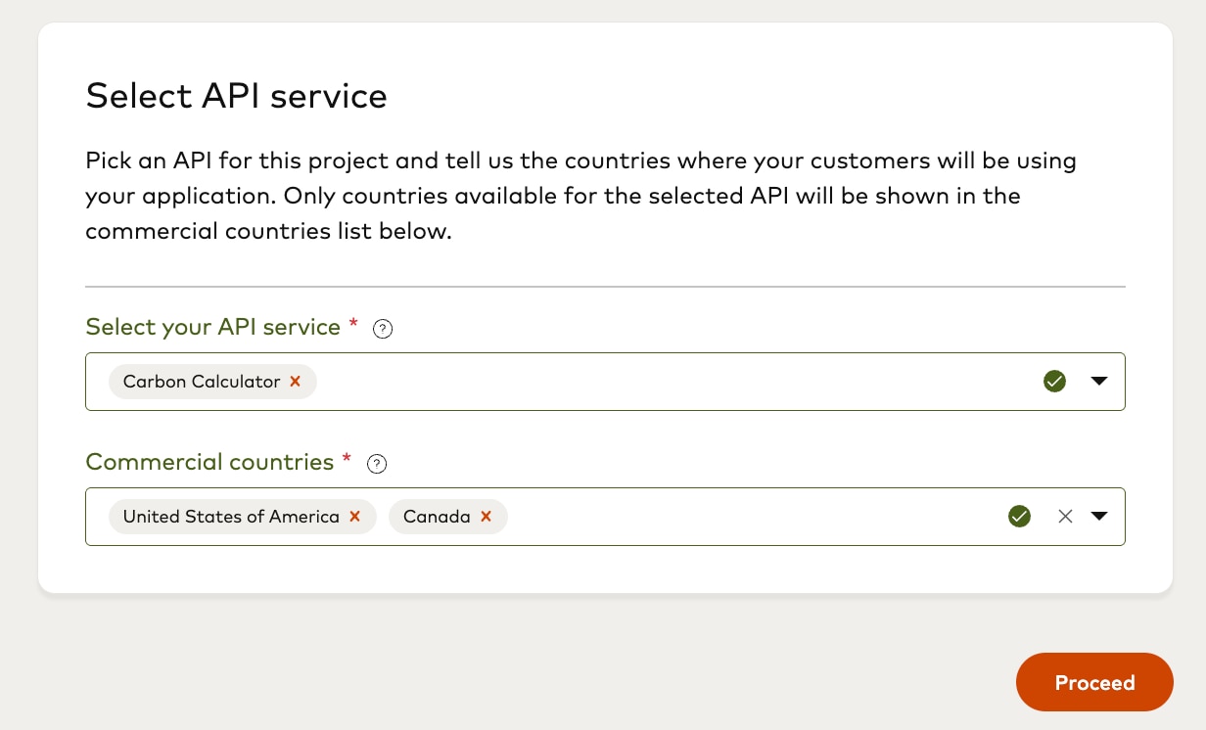Click the help icon beside Select your API service
The width and height of the screenshot is (1206, 730).
pyautogui.click(x=382, y=329)
